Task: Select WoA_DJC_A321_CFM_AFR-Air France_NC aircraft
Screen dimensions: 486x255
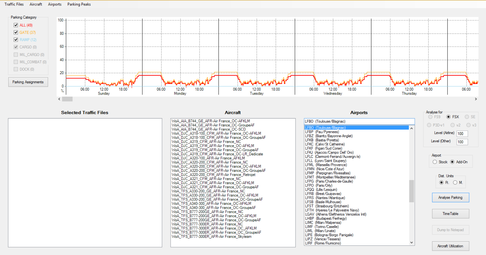Action: coord(233,179)
